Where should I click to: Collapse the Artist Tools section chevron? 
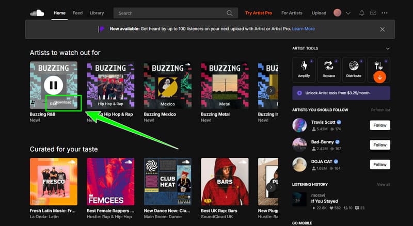[x=388, y=49]
